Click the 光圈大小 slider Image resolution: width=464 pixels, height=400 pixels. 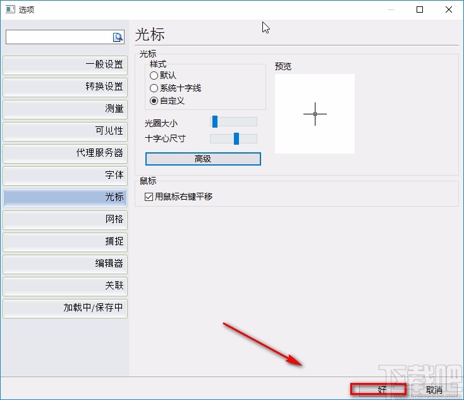[x=233, y=122]
